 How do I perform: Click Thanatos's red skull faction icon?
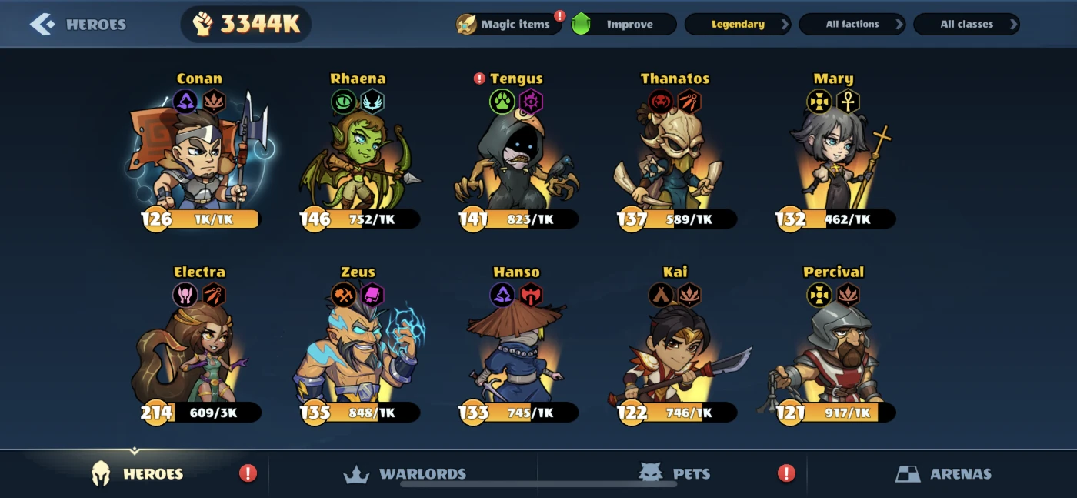click(x=661, y=102)
